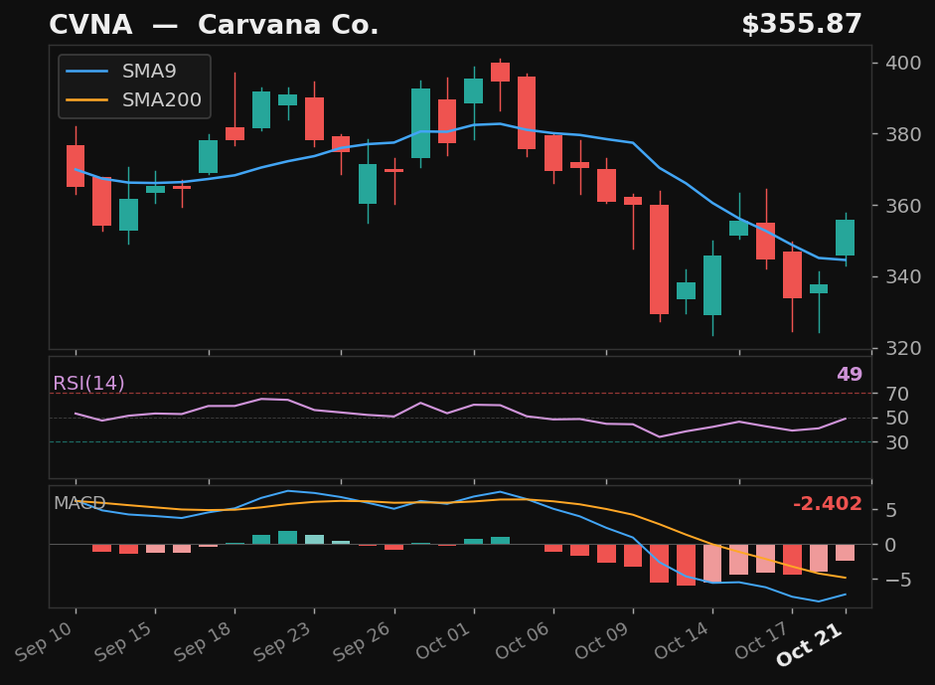Click the Sep 10 date label
Screen dimensions: 935x685
tap(46, 641)
